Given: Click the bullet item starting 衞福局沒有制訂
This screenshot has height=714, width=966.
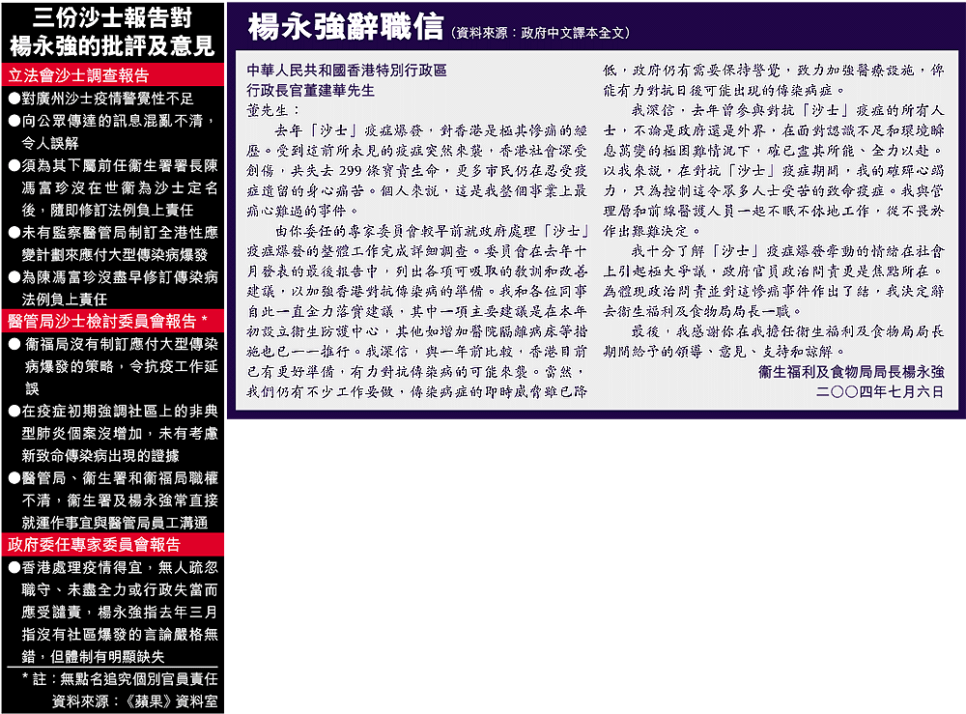Looking at the screenshot, I should click(112, 366).
